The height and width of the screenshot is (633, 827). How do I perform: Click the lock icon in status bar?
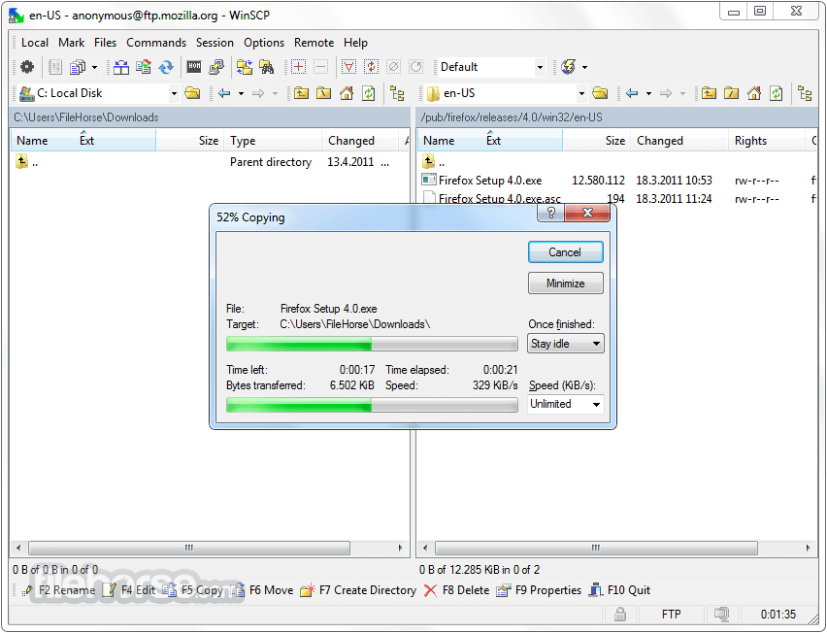tap(620, 614)
